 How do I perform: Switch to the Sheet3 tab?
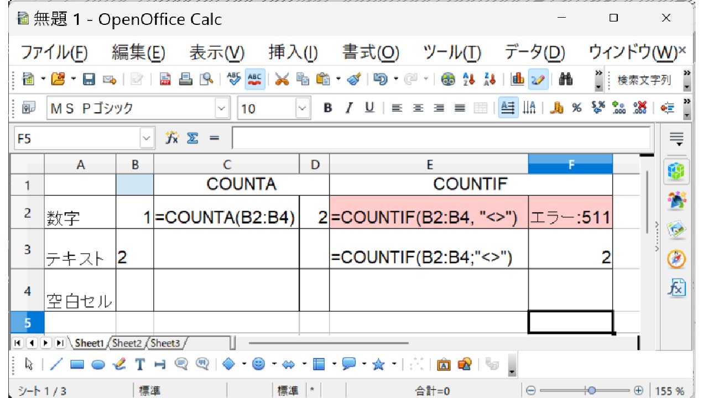(165, 343)
